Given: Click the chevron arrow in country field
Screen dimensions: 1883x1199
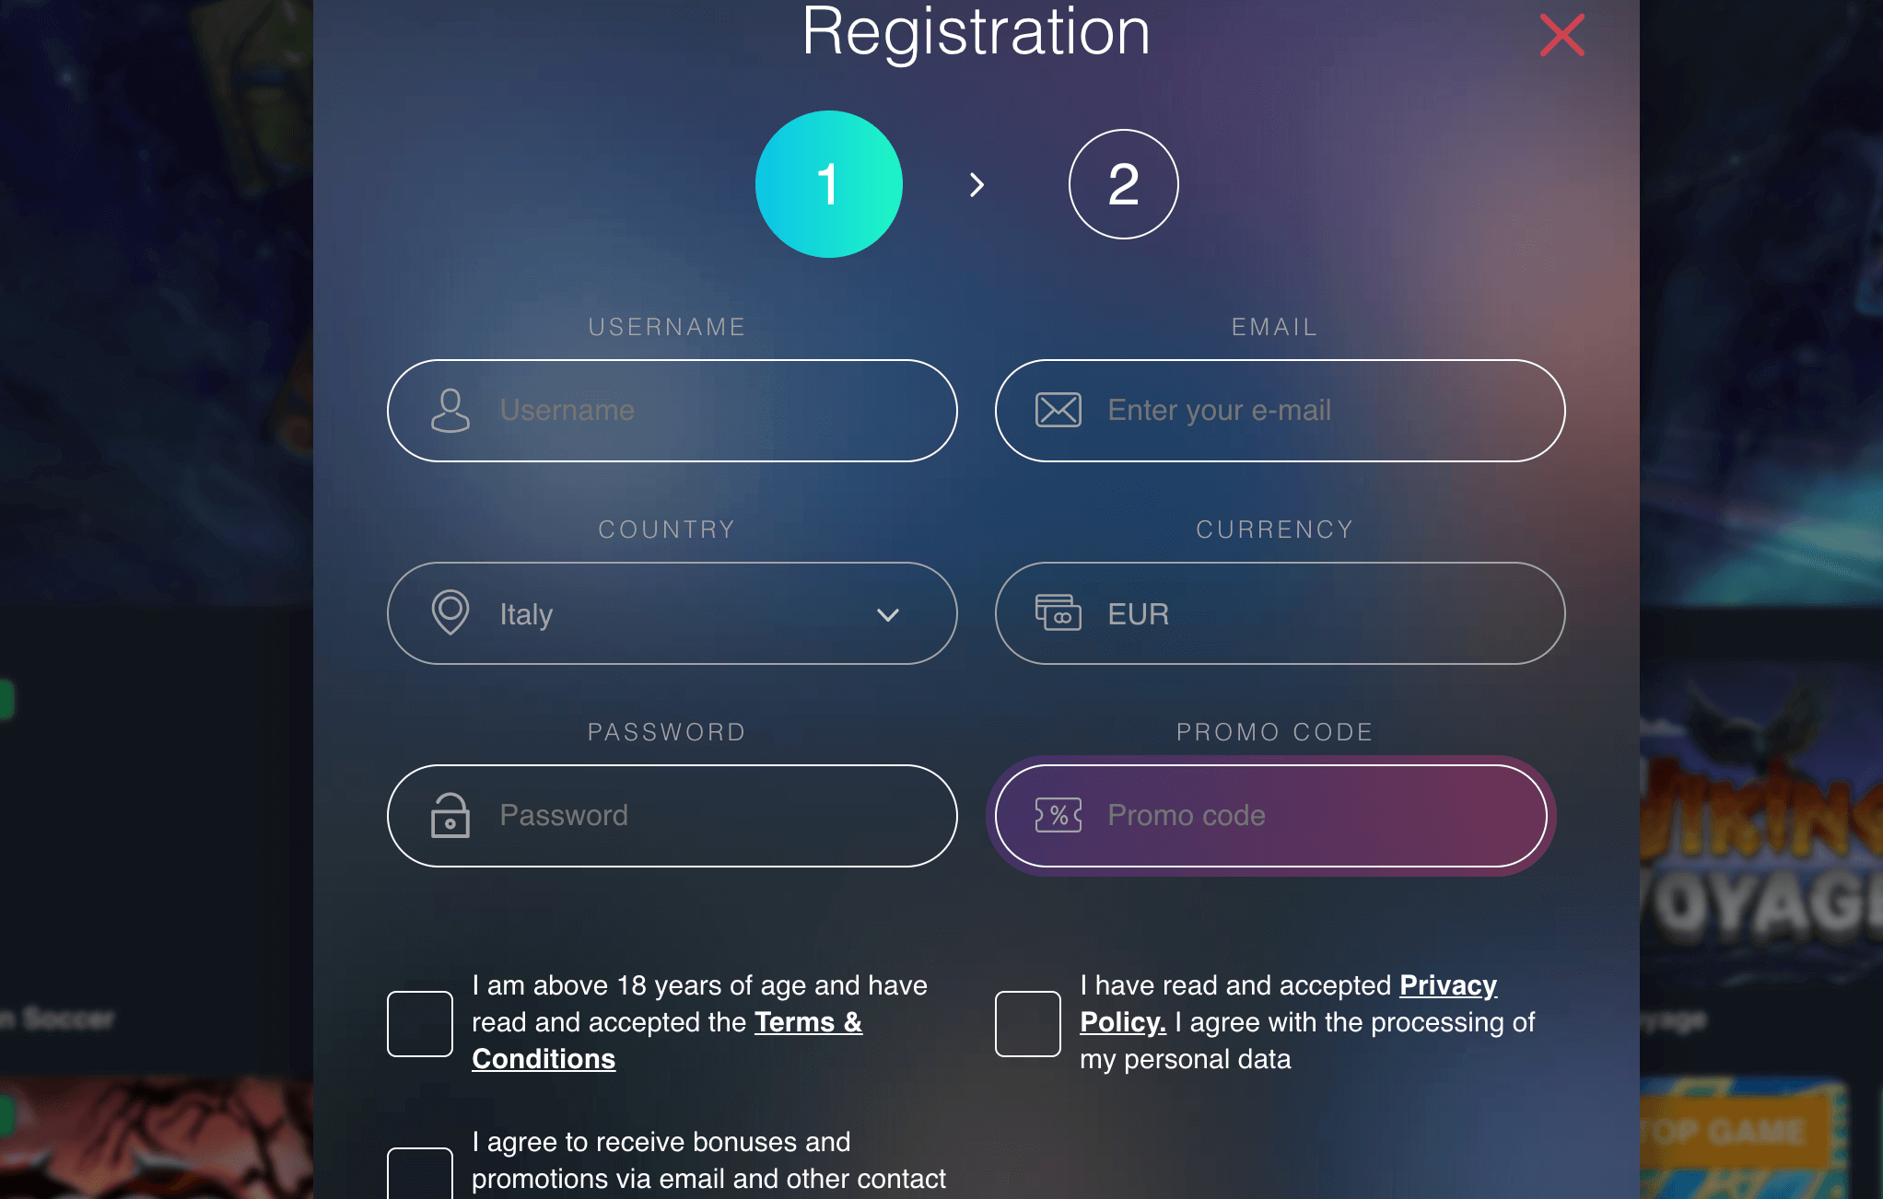Looking at the screenshot, I should pos(888,613).
